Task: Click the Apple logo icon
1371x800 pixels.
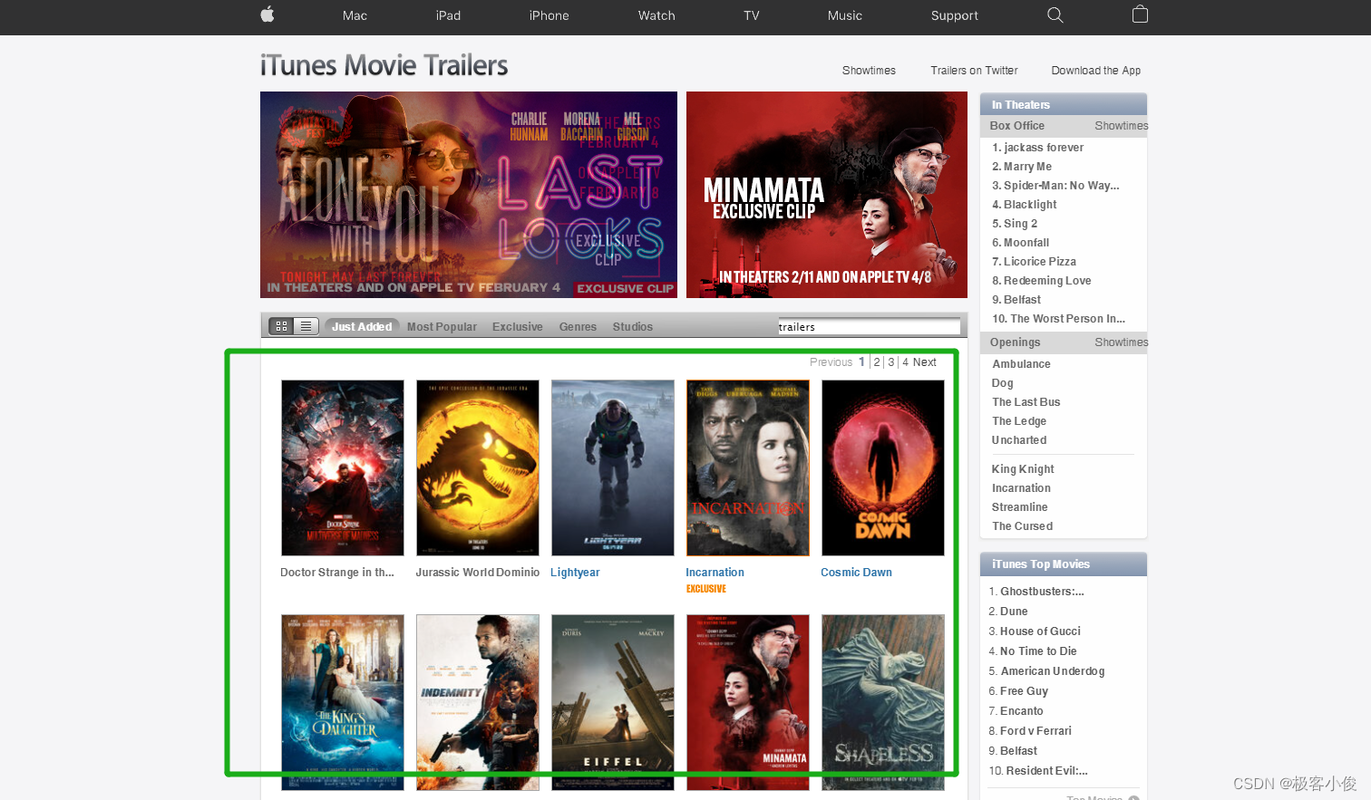Action: coord(267,14)
